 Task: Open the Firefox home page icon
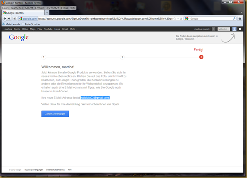tap(240, 18)
